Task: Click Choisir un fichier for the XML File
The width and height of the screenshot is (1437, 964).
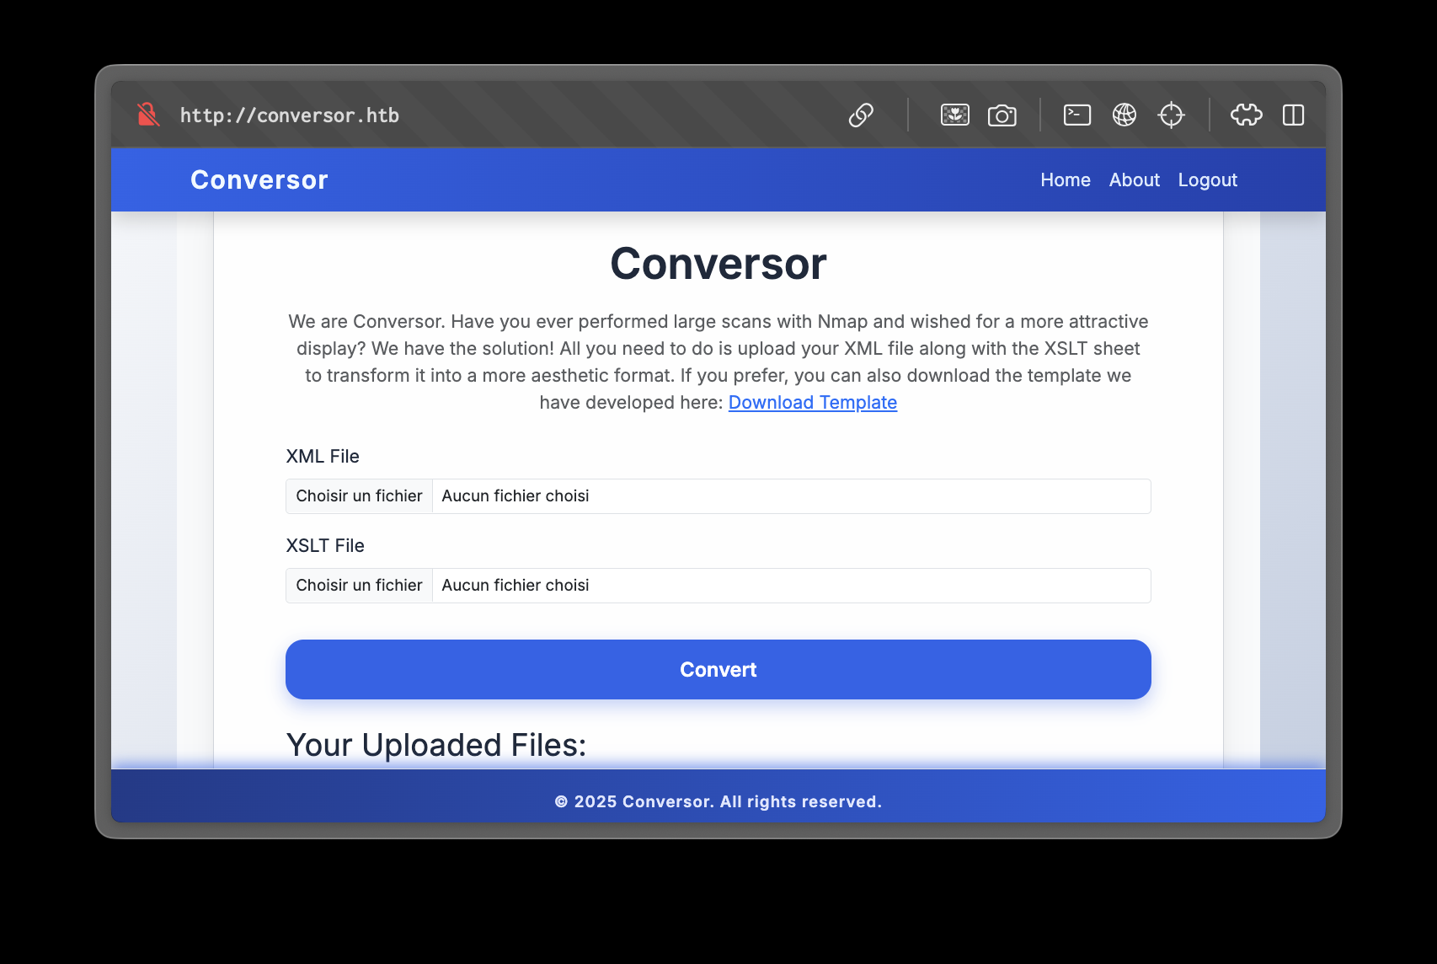Action: tap(359, 495)
